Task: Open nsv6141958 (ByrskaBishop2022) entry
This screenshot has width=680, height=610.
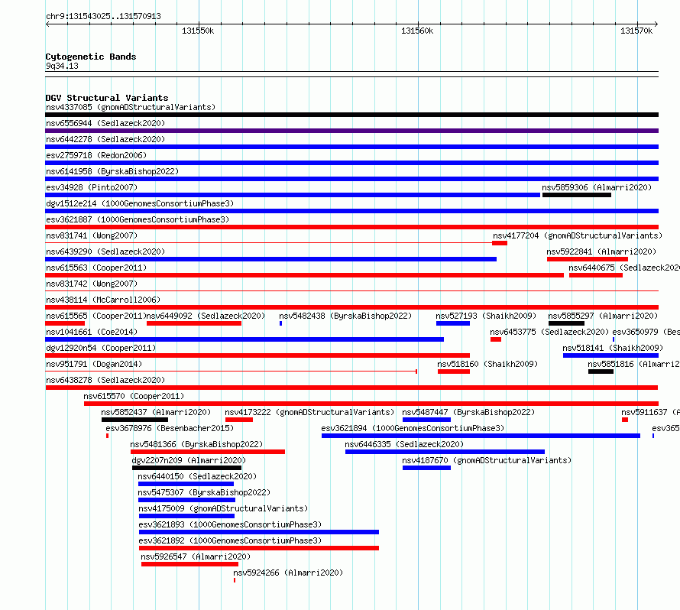Action: click(x=112, y=171)
